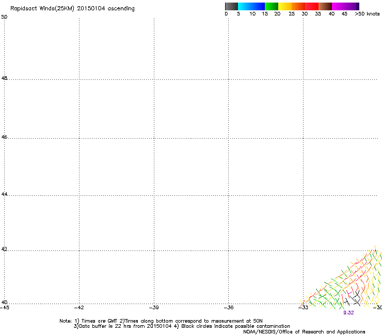
Task: Click the 'NOAA/NESDIS/Office of Research and Applications' credit
Action: 304,332
